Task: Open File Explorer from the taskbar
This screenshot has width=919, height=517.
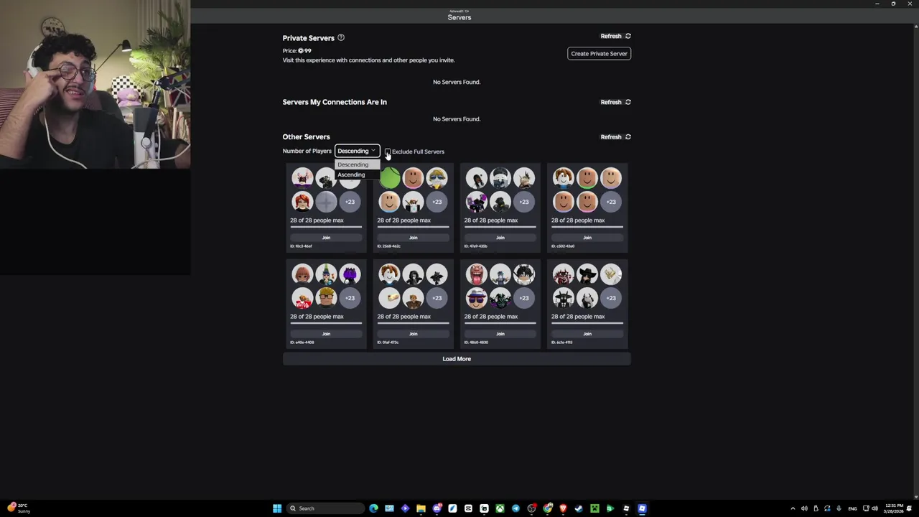Action: pyautogui.click(x=421, y=508)
